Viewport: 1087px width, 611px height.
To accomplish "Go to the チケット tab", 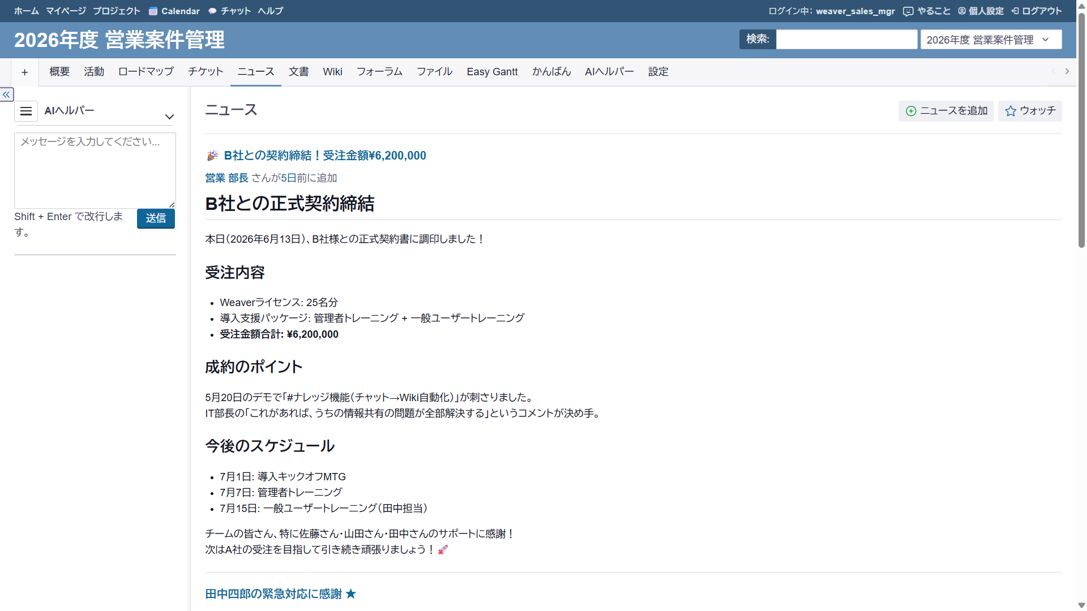I will 206,72.
